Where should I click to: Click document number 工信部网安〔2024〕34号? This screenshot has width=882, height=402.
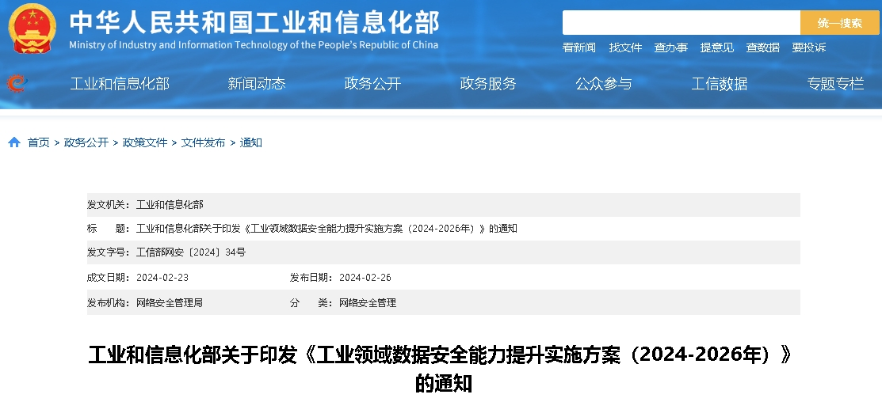point(191,252)
